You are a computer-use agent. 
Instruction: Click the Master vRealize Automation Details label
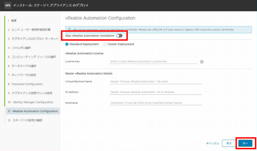[x=89, y=73]
